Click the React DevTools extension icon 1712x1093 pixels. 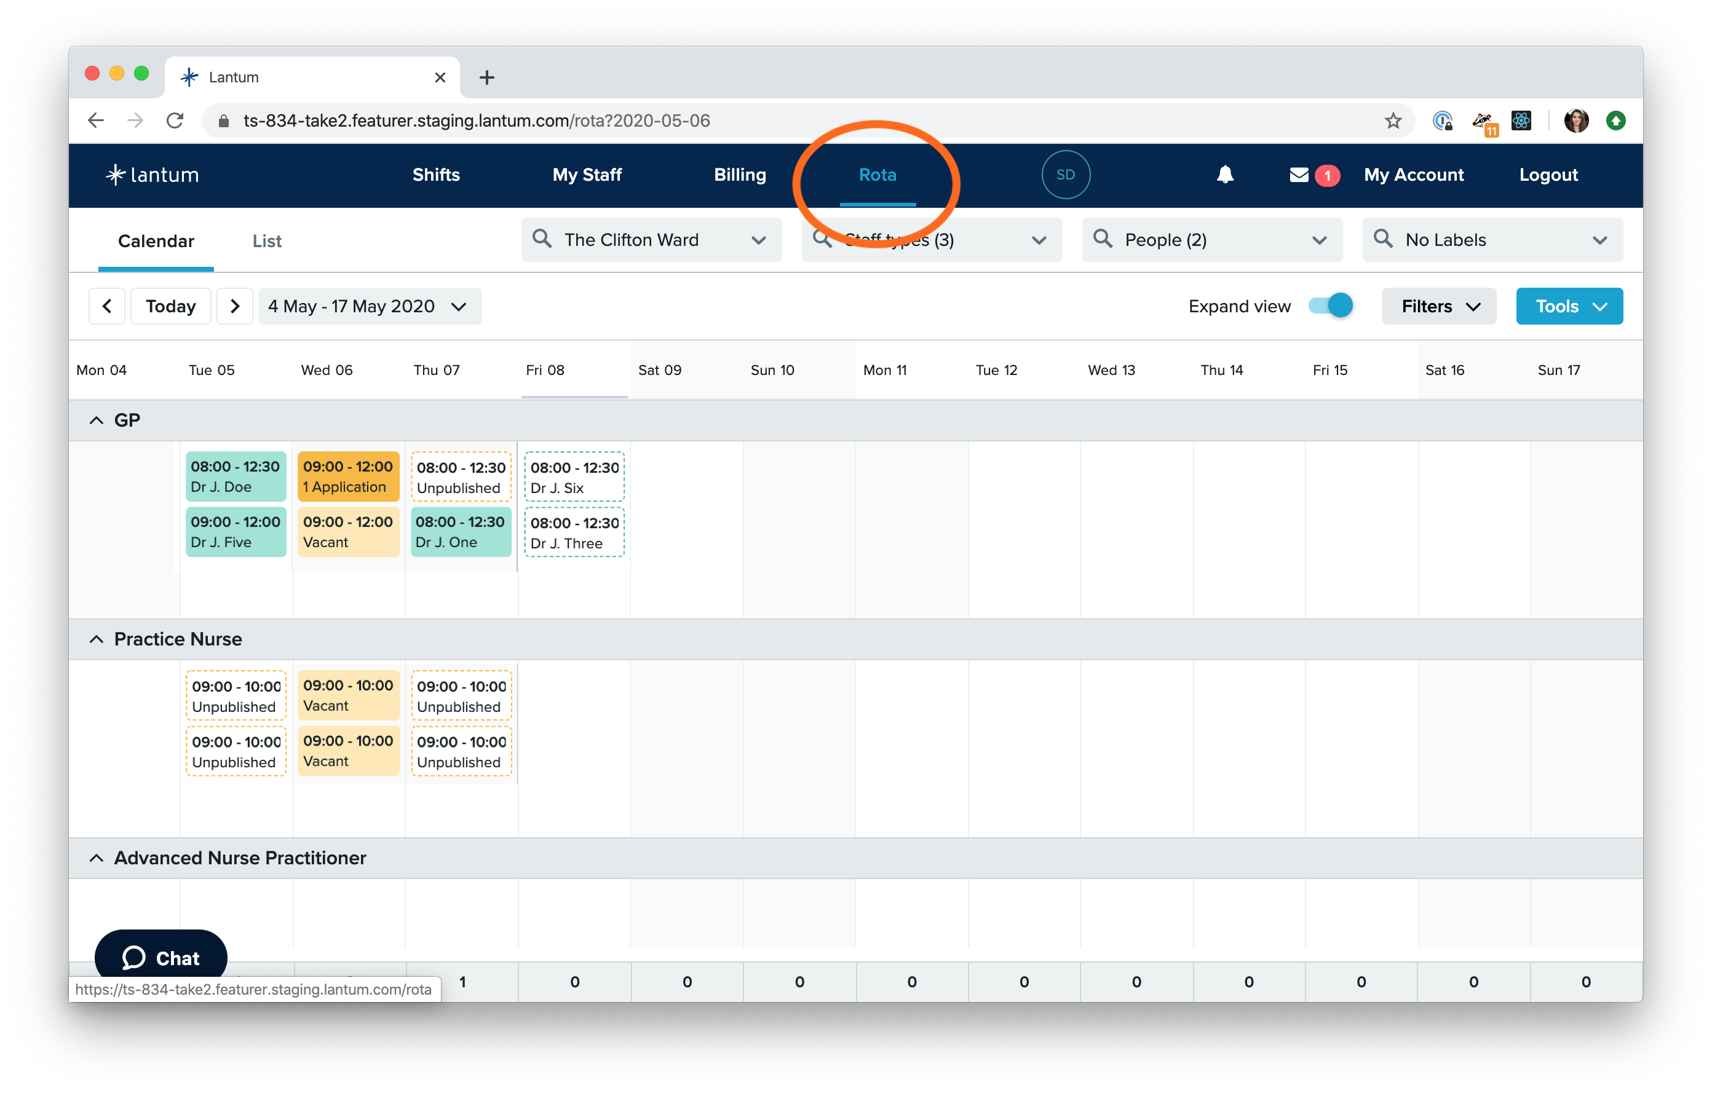(1520, 121)
